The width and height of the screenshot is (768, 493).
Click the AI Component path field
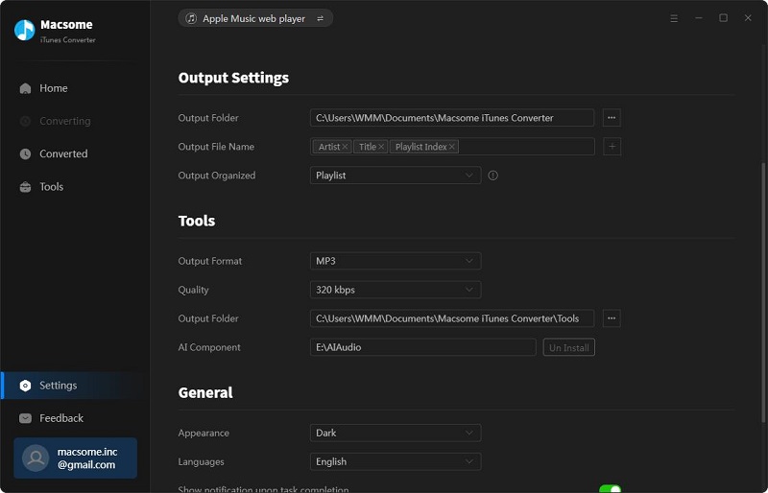pos(423,347)
